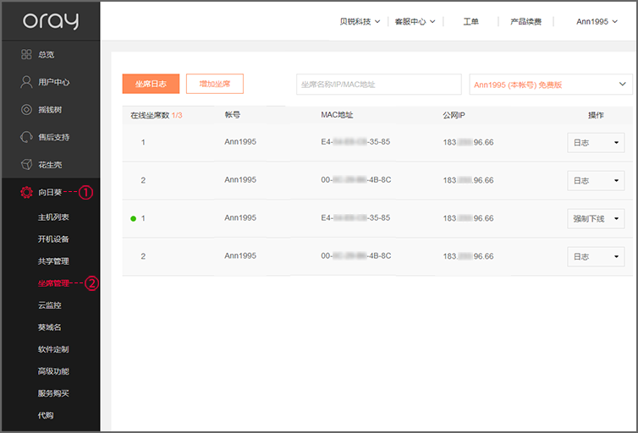This screenshot has height=433, width=638.
Task: Click the 用户中心 user icon
Action: [x=26, y=82]
